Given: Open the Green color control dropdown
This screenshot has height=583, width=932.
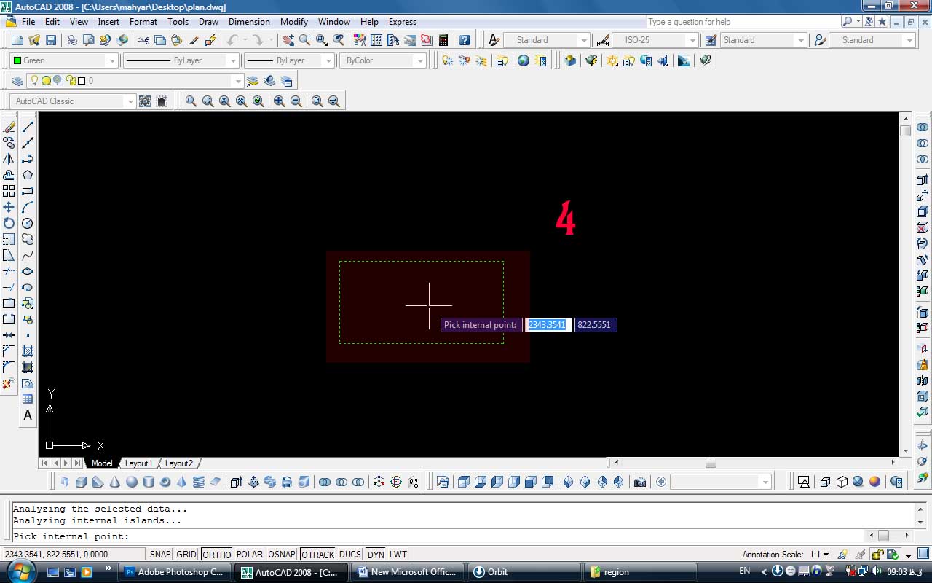Looking at the screenshot, I should tap(64, 60).
